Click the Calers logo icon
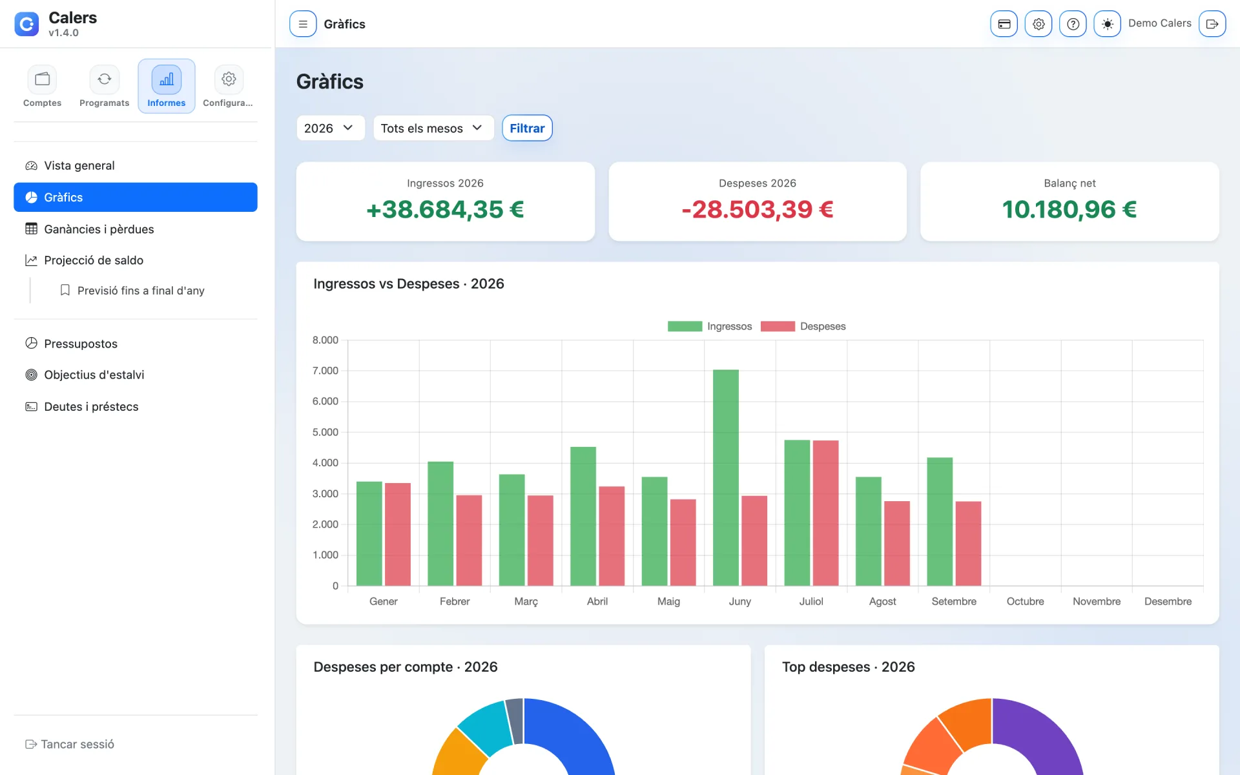 pos(26,24)
